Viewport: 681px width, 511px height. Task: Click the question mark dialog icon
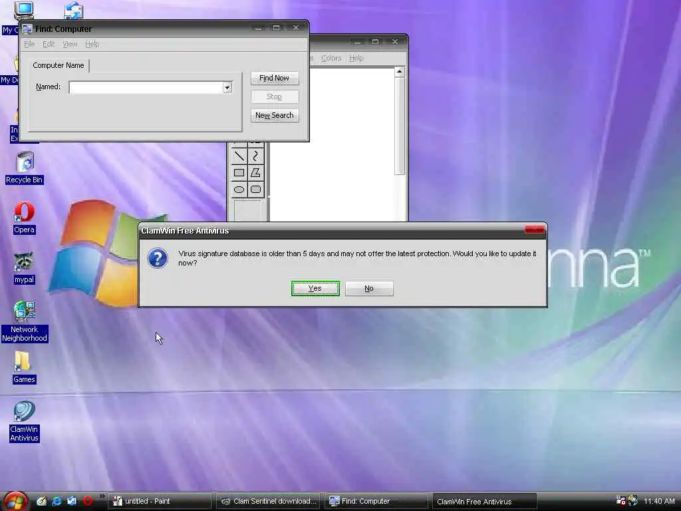(158, 258)
